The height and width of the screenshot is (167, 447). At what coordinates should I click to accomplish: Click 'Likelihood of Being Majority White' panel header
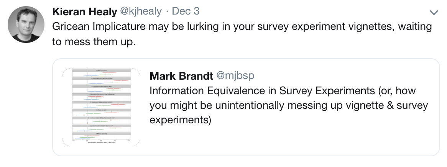(x=102, y=87)
